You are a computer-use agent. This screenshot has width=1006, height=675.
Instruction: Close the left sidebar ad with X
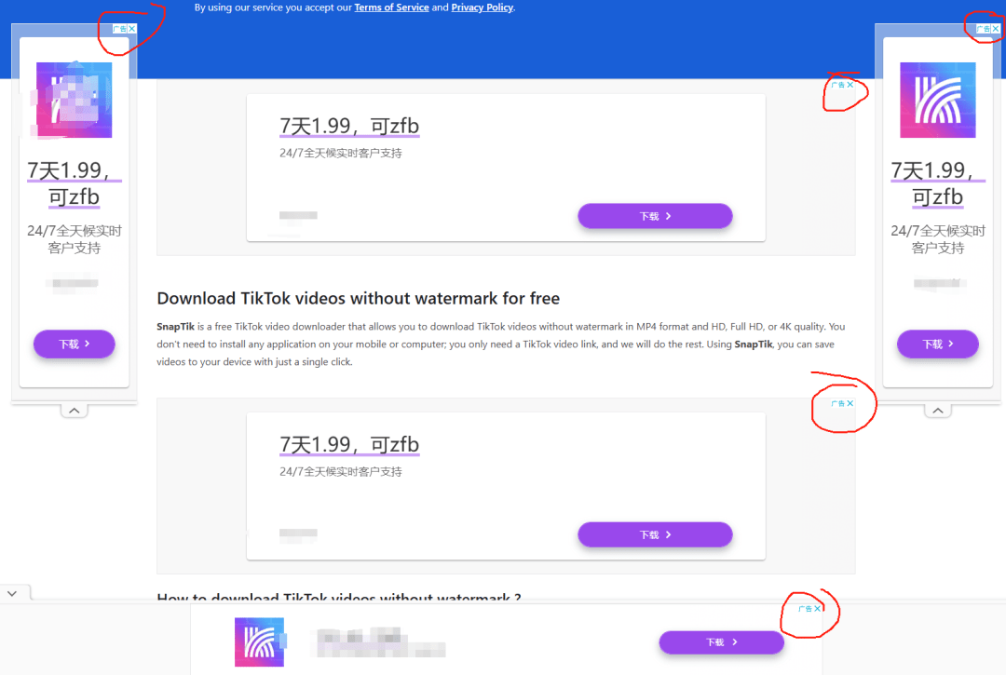pyautogui.click(x=132, y=29)
